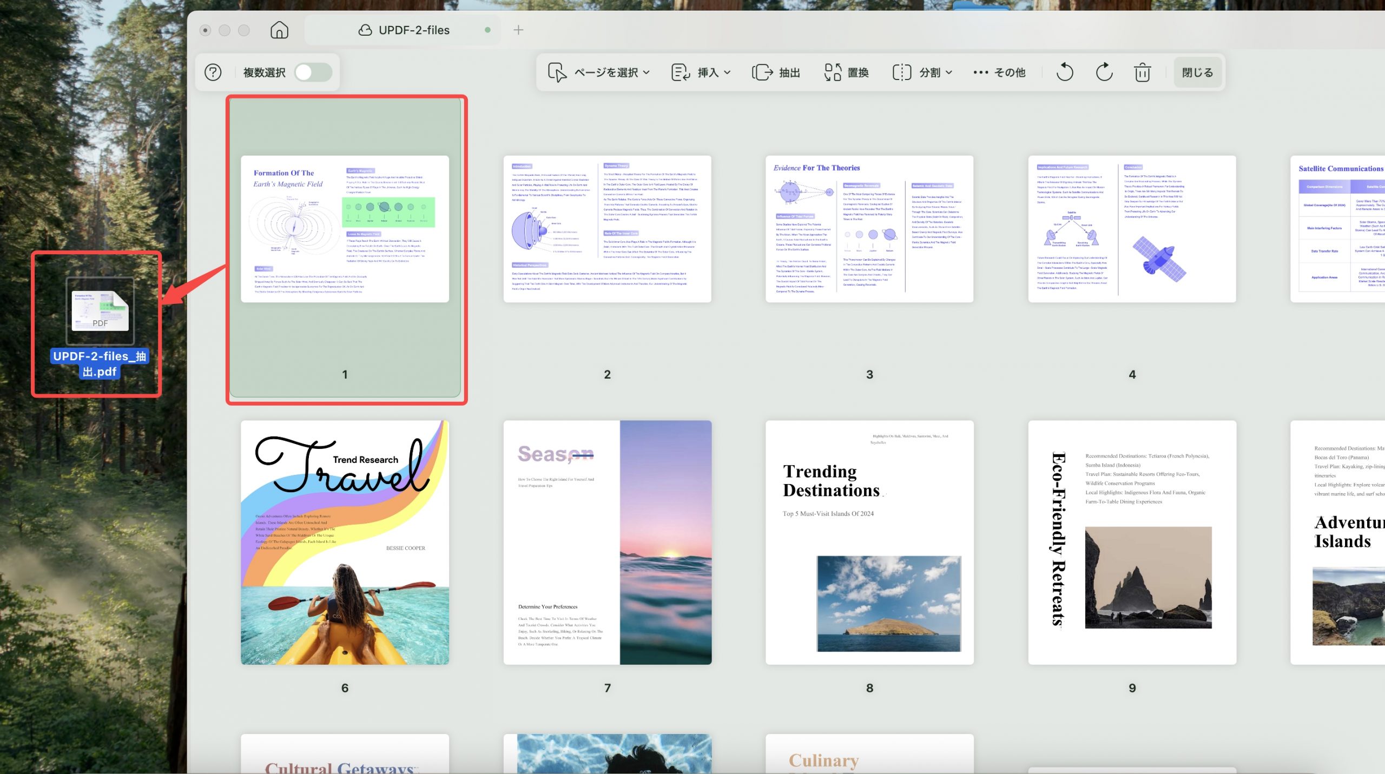Open the 分割 split dropdown
The width and height of the screenshot is (1385, 774).
922,72
